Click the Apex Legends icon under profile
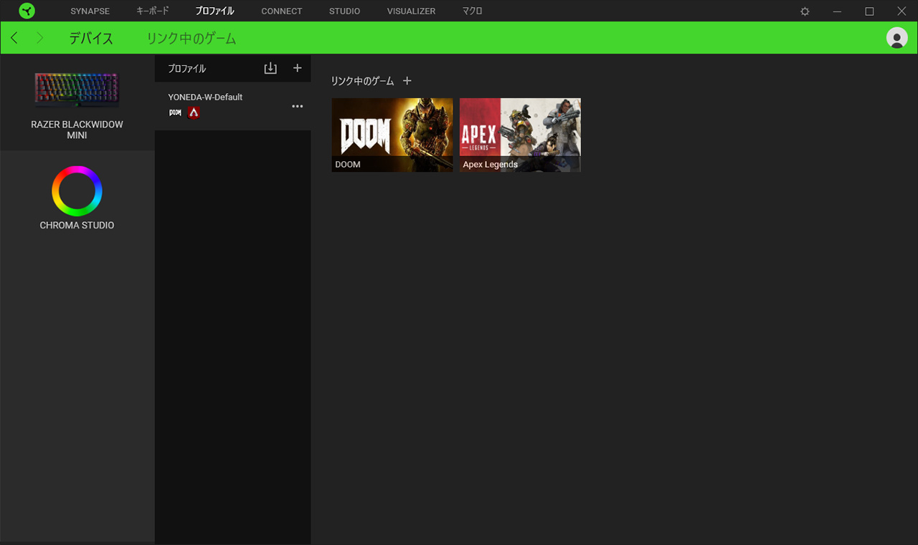Screen dimensions: 918x545 194,112
